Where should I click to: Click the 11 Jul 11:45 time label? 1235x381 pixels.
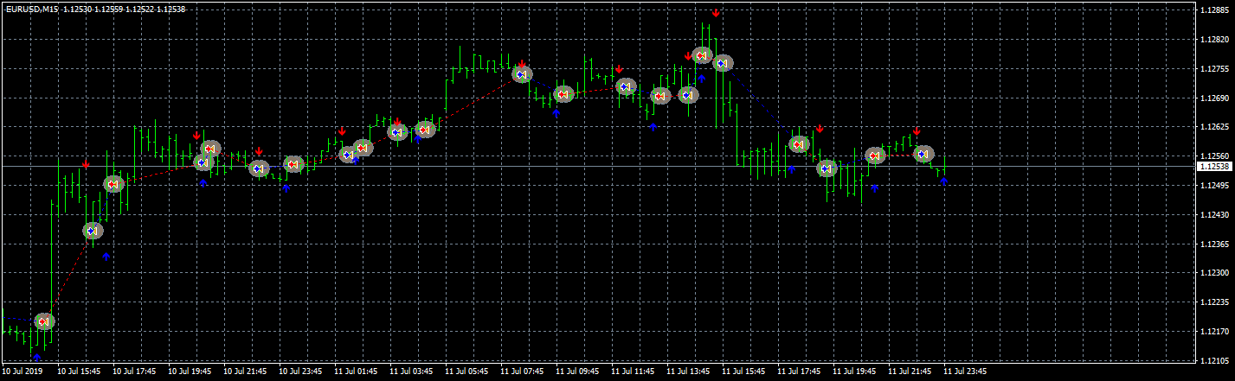(633, 371)
